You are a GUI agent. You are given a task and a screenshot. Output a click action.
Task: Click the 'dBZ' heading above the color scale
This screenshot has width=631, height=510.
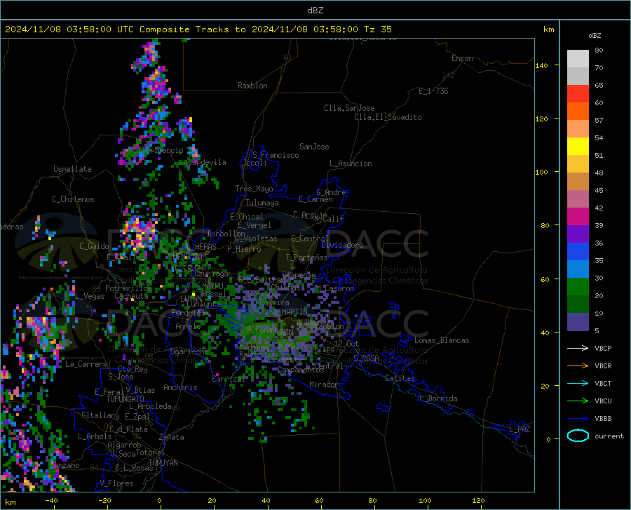[595, 35]
